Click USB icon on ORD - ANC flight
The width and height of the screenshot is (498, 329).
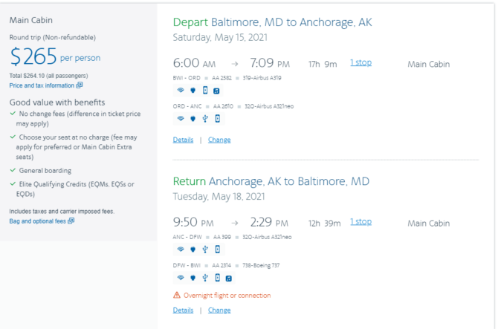pos(205,118)
